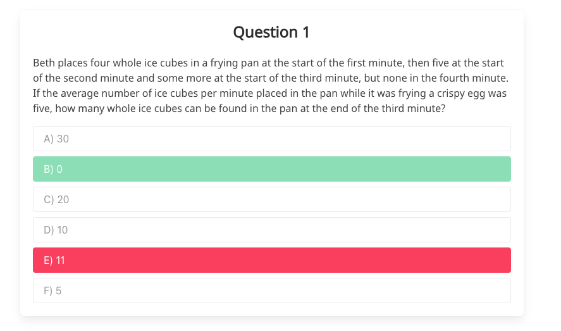Choose option F) 5

pos(271,290)
